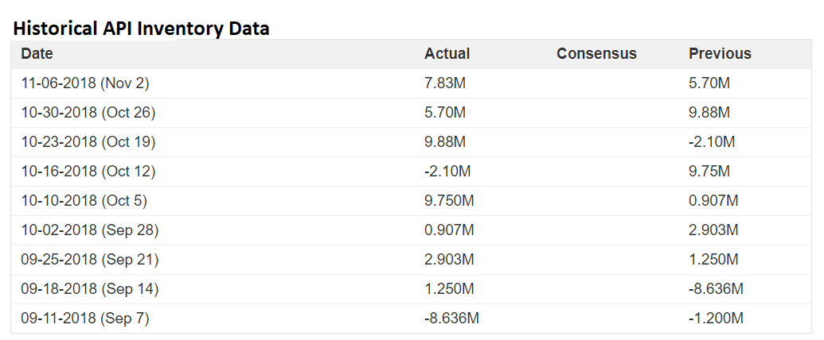Click the previous value in Sep 28 row
824x340 pixels.
[x=713, y=230]
